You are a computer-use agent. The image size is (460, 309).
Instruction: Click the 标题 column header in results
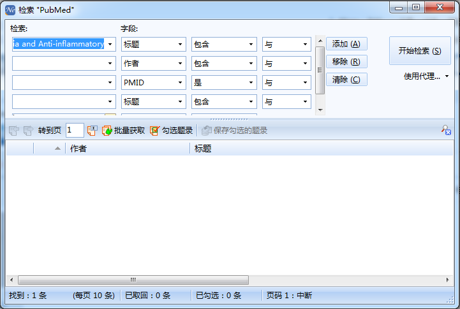coord(322,148)
